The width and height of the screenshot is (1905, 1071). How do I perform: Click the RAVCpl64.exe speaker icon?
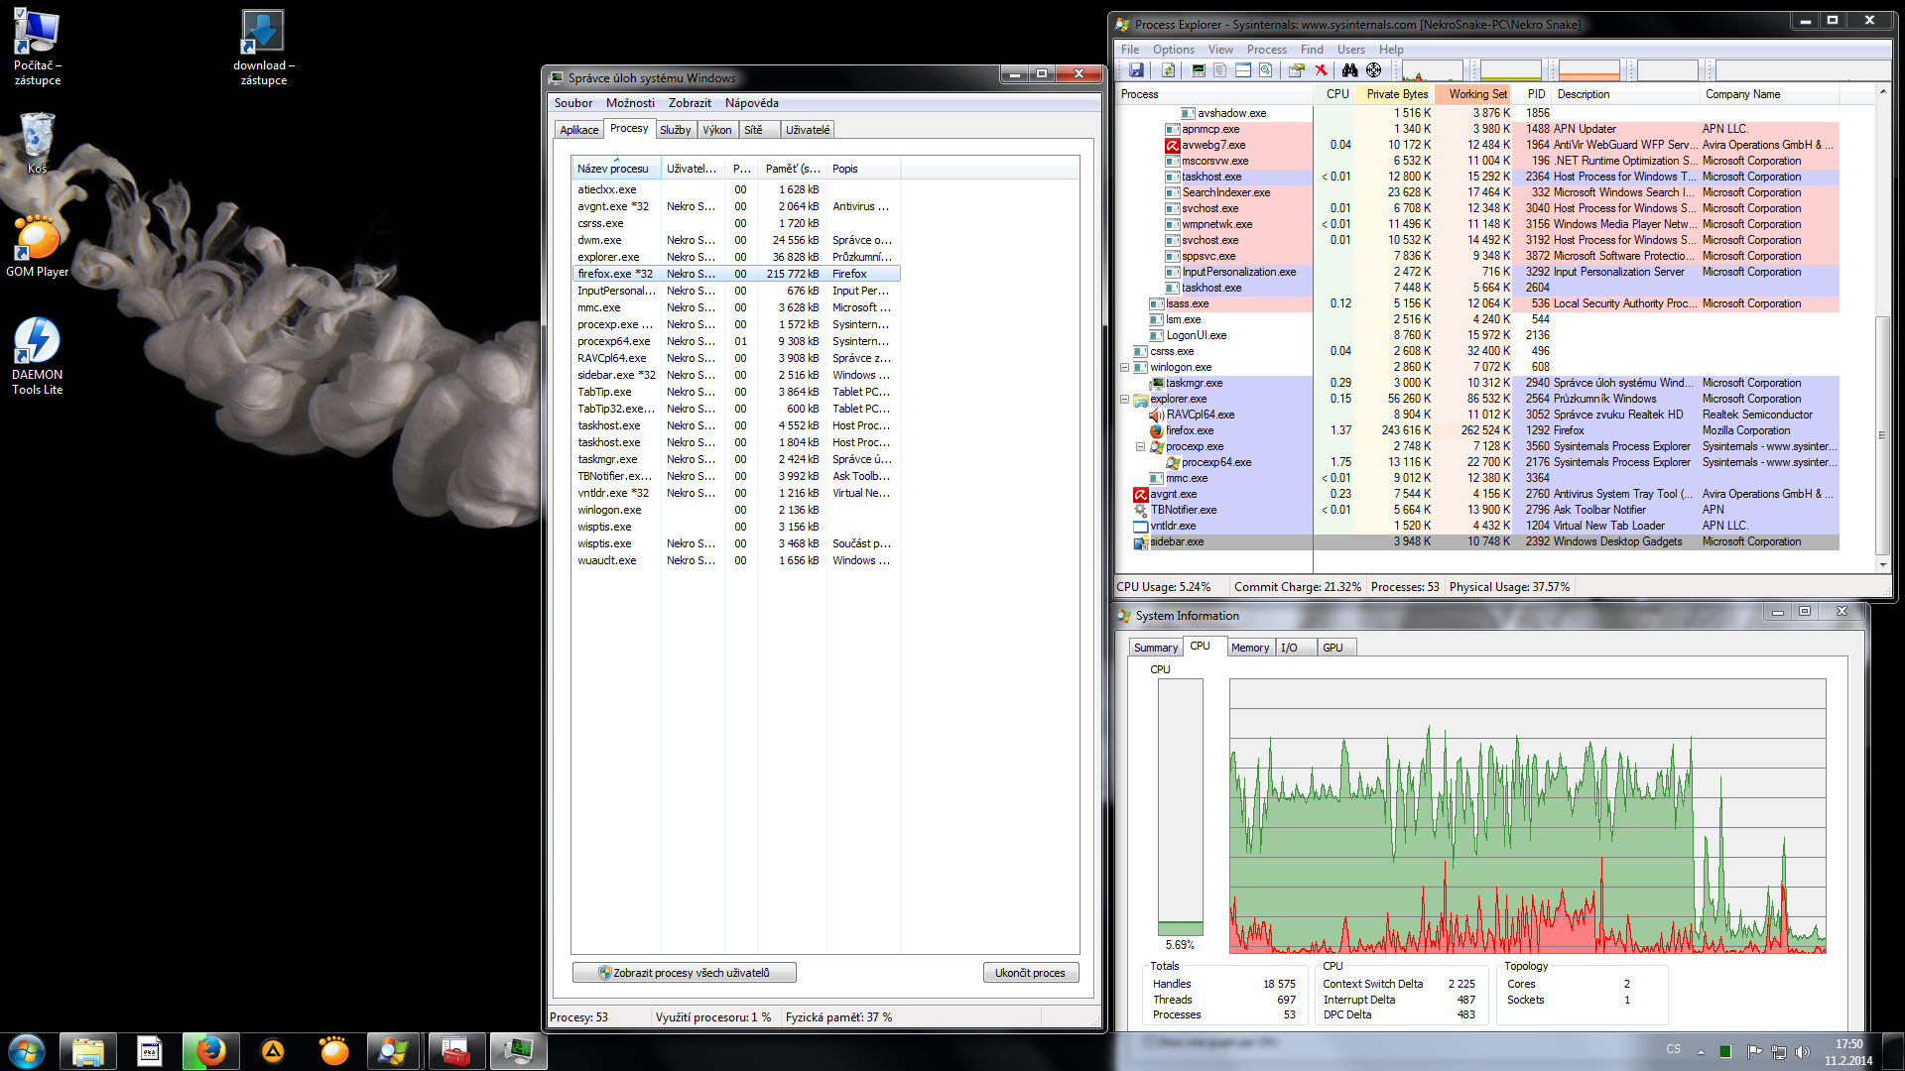point(1156,415)
